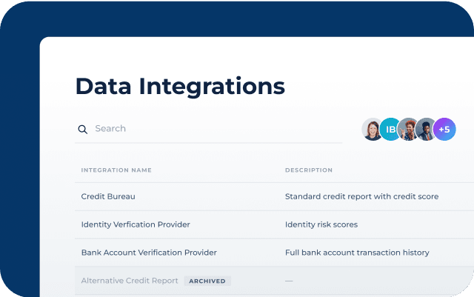Viewport: 474px width, 297px height.
Task: Sort by Integration Name column header
Action: tap(116, 170)
